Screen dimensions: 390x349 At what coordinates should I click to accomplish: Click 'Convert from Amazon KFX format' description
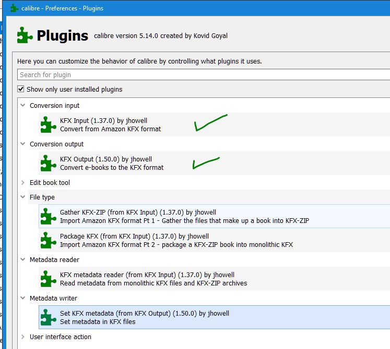point(111,129)
